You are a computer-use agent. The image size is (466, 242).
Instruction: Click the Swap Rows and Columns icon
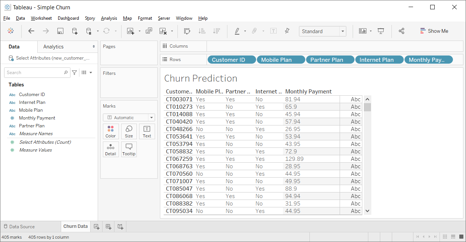coord(187,31)
